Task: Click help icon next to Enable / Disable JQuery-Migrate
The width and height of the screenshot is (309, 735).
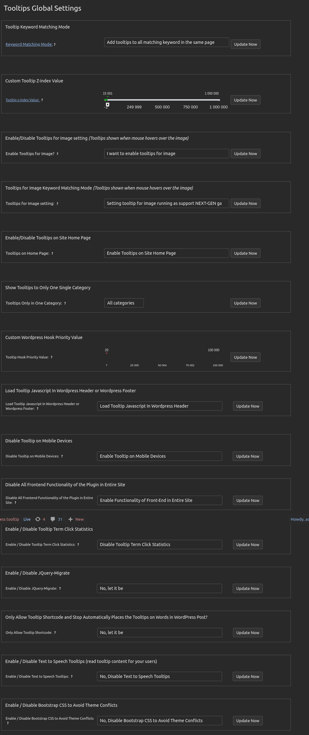Action: pyautogui.click(x=60, y=588)
